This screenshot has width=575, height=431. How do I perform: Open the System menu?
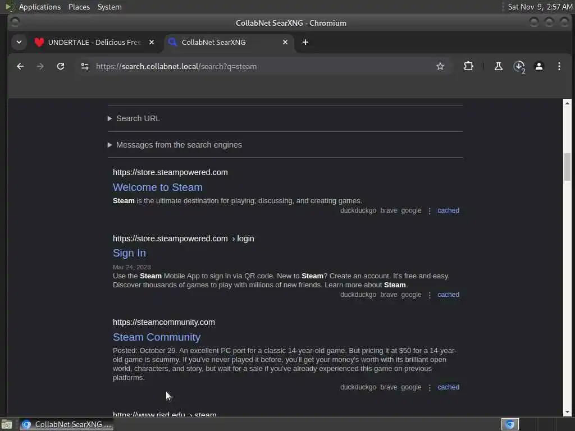(109, 7)
